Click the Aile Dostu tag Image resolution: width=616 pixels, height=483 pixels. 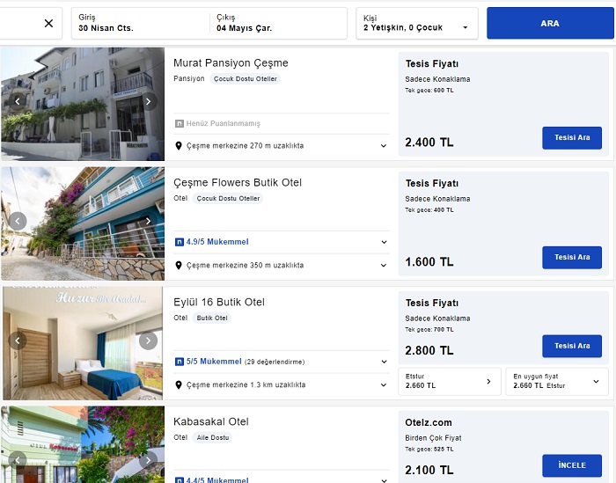213,437
